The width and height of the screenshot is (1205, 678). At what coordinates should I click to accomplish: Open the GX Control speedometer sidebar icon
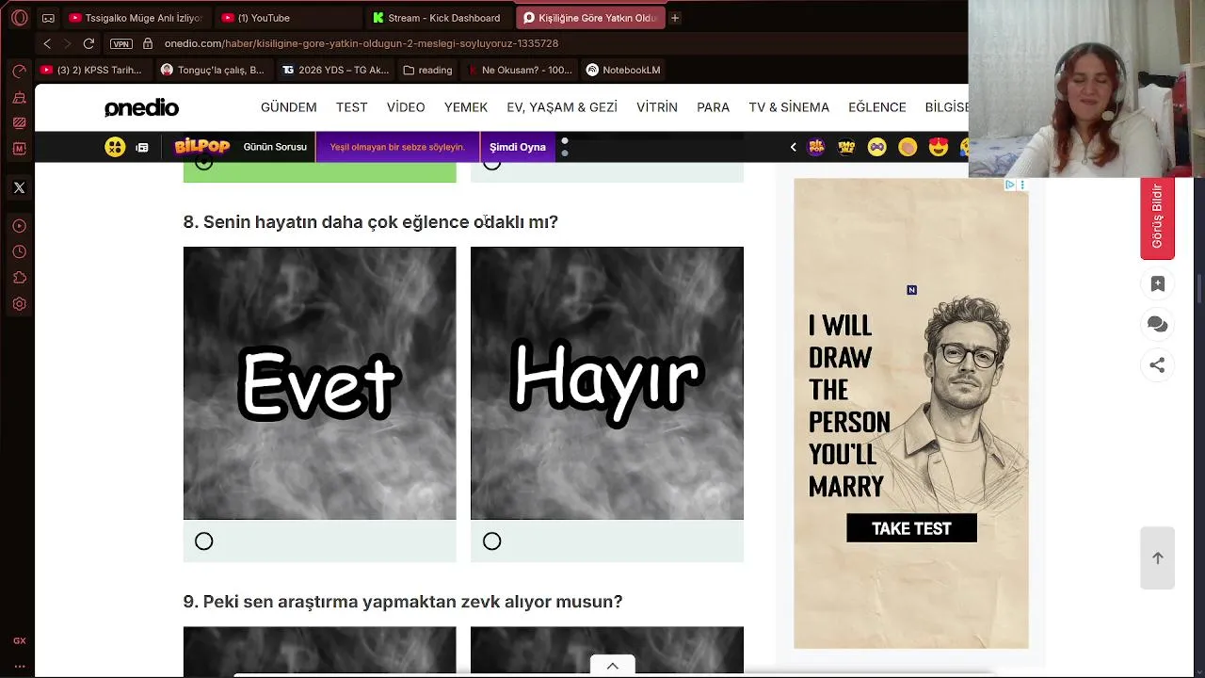coord(19,72)
